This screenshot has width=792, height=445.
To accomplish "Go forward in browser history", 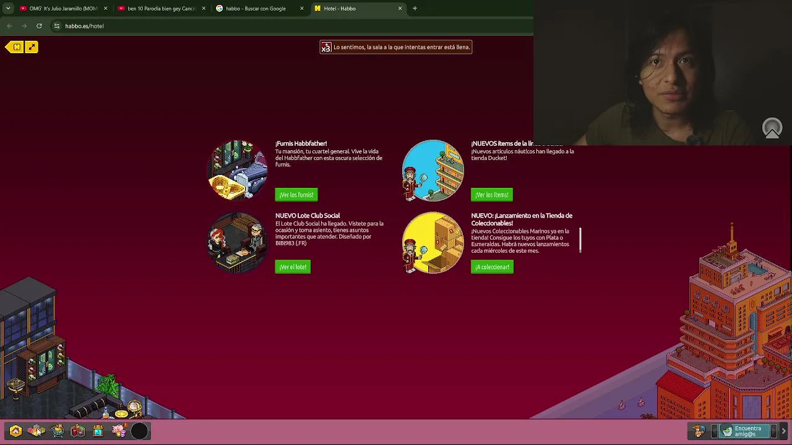I will click(24, 26).
